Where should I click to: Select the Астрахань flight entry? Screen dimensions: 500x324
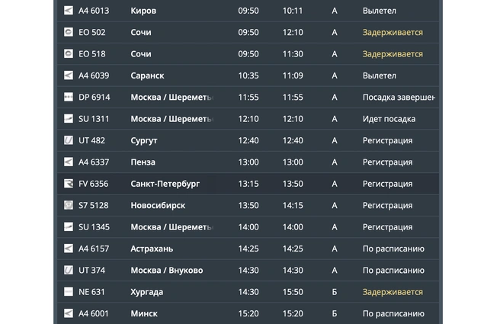(152, 249)
